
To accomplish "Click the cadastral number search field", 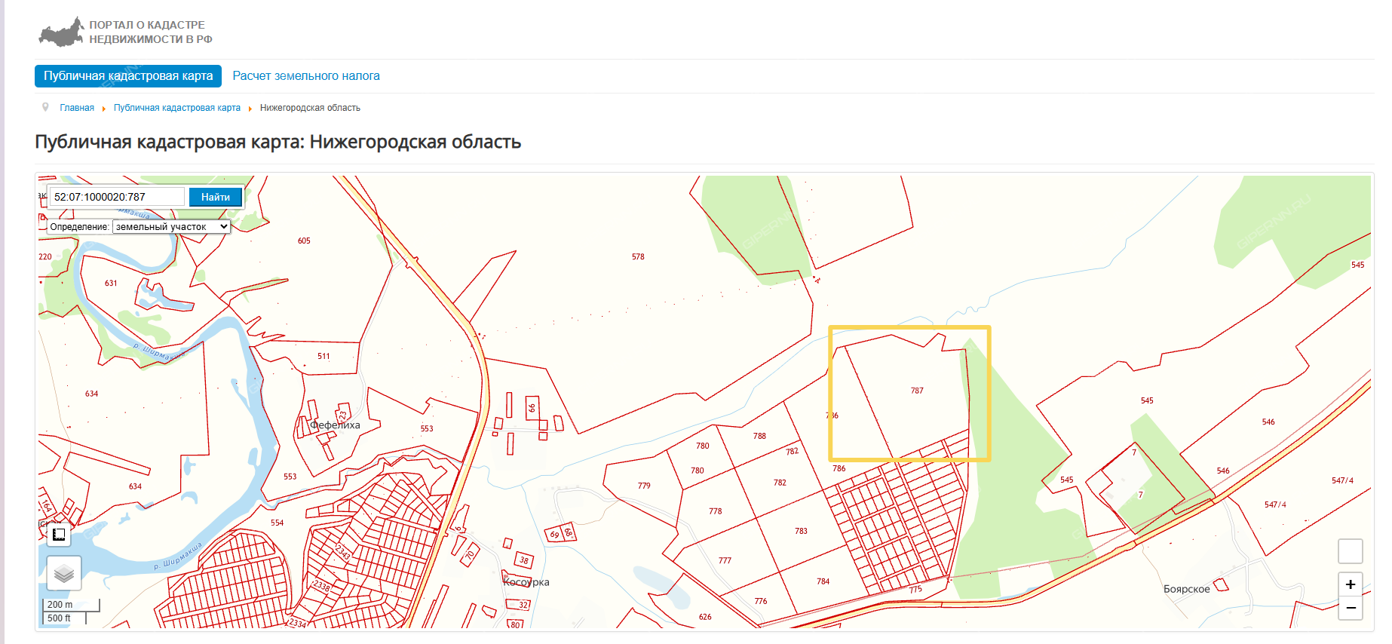I will pos(117,197).
